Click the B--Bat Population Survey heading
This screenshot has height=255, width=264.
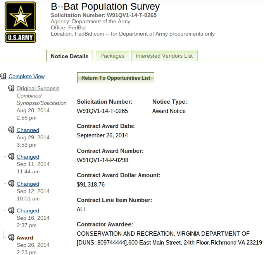105,7
